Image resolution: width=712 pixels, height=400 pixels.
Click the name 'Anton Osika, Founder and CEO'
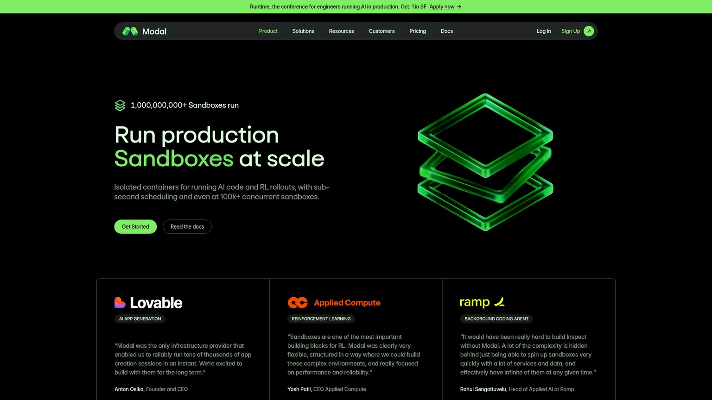(151, 389)
